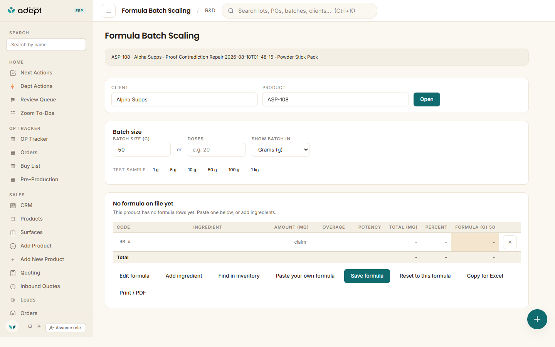Choose the 1 kg test sample preset
Screen dimensions: 555x347
click(255, 170)
